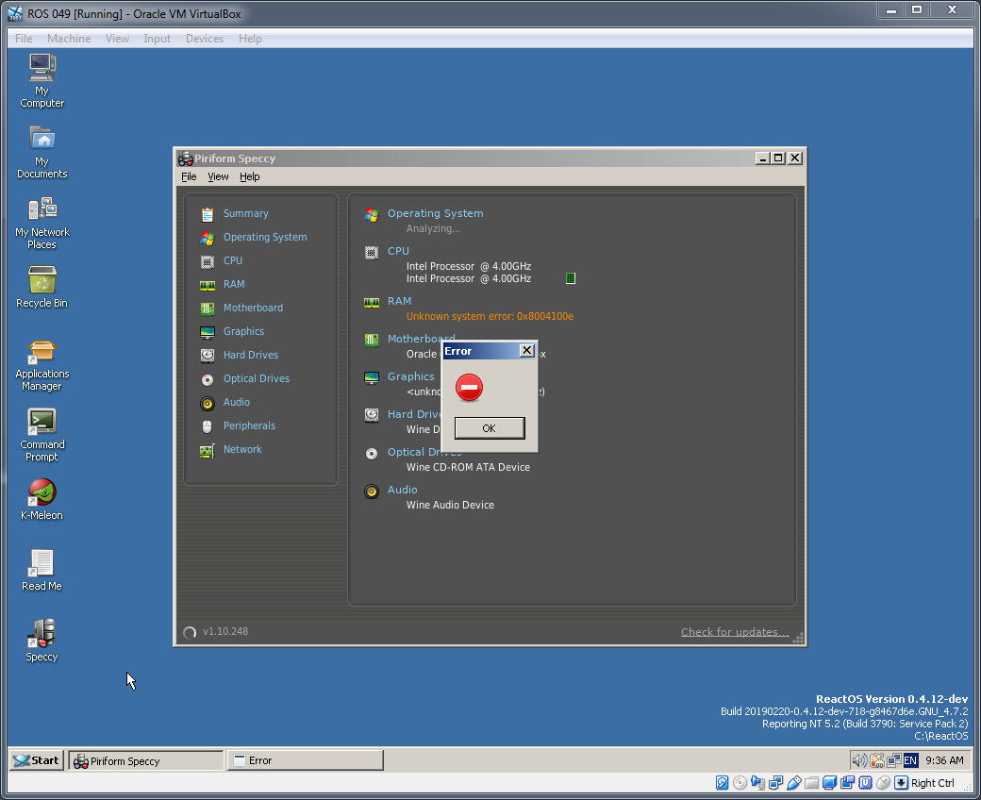Click OK in the Error dialog

tap(489, 428)
